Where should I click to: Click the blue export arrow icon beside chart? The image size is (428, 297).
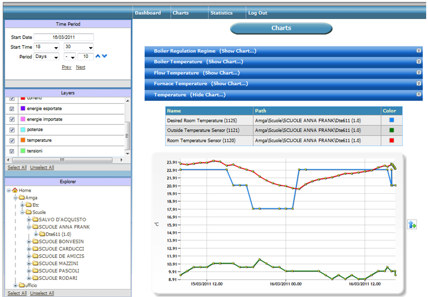(x=412, y=224)
